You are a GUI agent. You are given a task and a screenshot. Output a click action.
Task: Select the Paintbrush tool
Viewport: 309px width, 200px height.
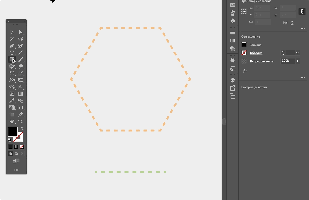[x=21, y=59]
